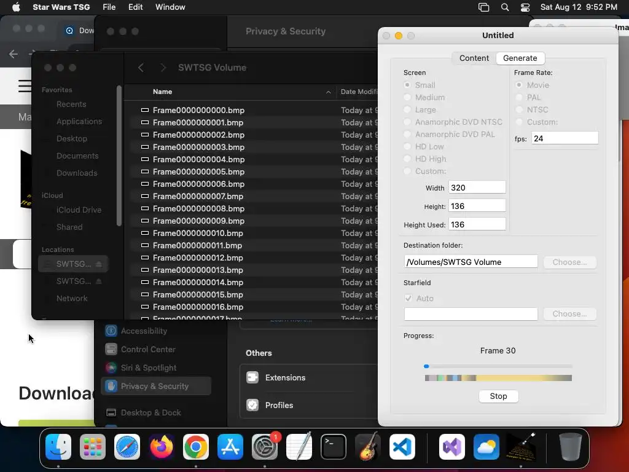
Task: Select the Medium screen size option
Action: coord(407,97)
